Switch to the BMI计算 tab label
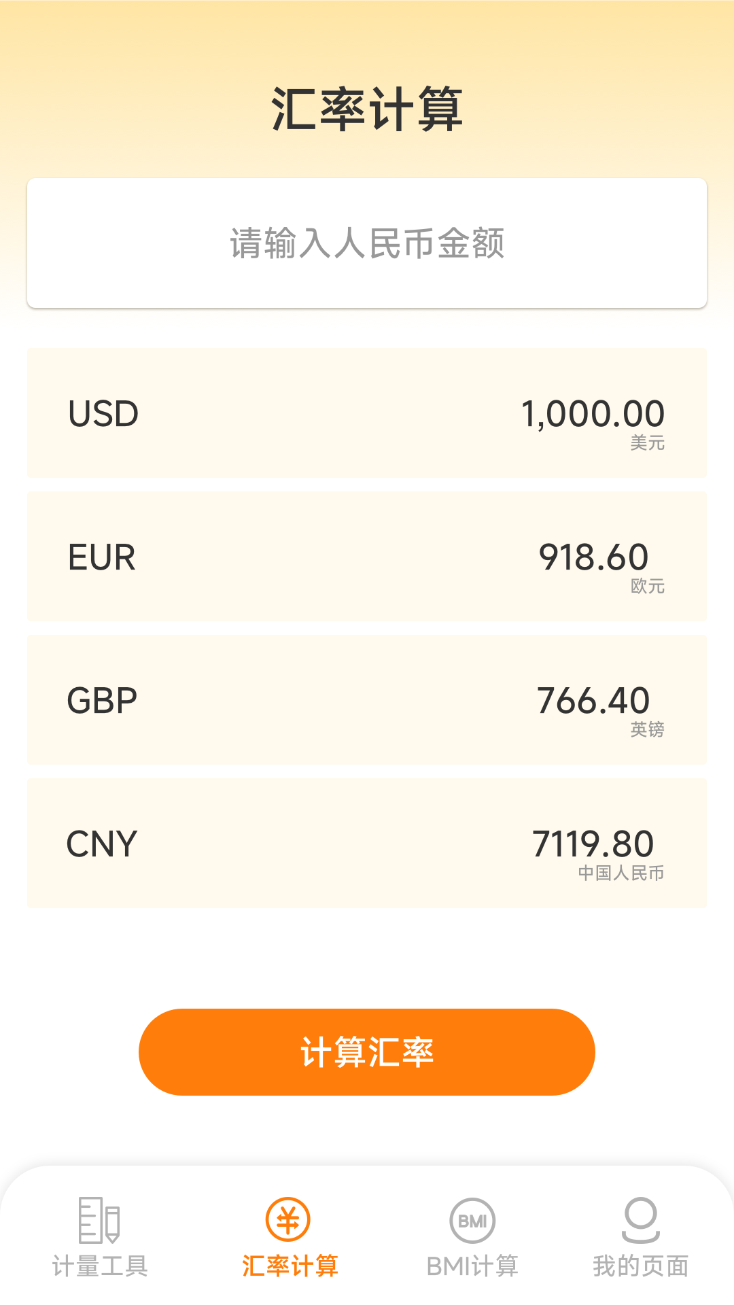This screenshot has height=1305, width=734. click(472, 1266)
